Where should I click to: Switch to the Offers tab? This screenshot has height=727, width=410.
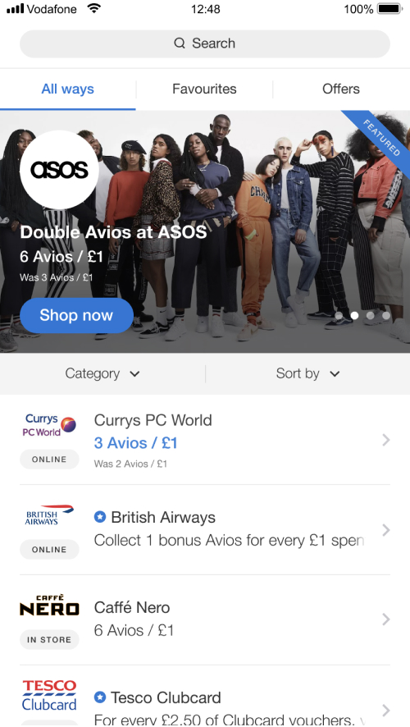[341, 89]
